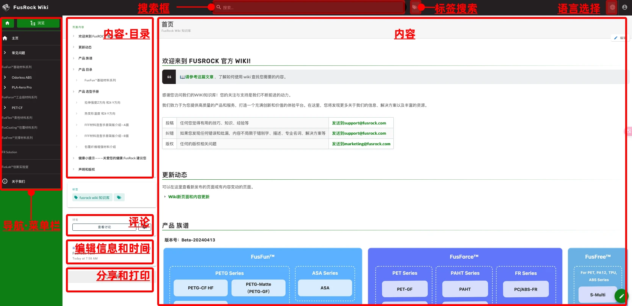
Task: Click the FusRock Wiki logo icon
Action: [x=6, y=7]
